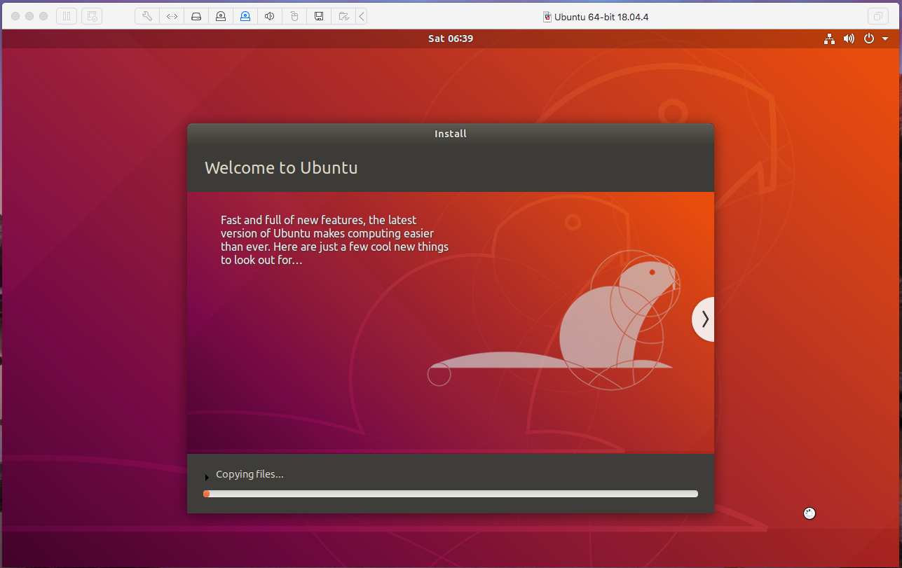Viewport: 902px width, 568px height.
Task: Click the Ubuntu top bar volume icon
Action: click(849, 39)
